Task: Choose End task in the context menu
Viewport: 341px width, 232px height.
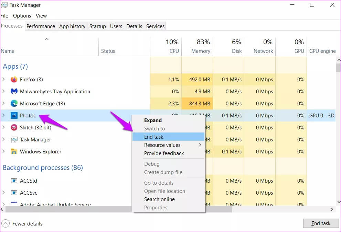Action: pos(168,137)
